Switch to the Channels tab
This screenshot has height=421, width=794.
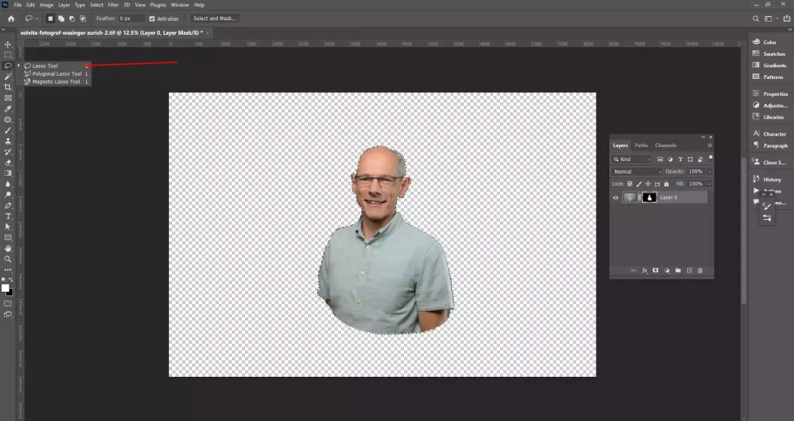point(665,145)
